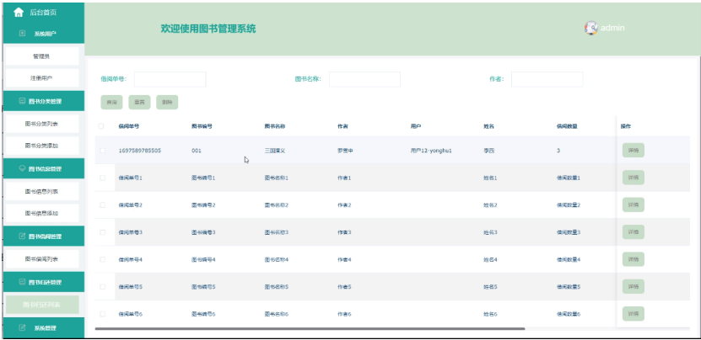Screen dimensions: 701x340
Task: Tick the checkbox for row 借阅单号4
Action: (x=102, y=260)
